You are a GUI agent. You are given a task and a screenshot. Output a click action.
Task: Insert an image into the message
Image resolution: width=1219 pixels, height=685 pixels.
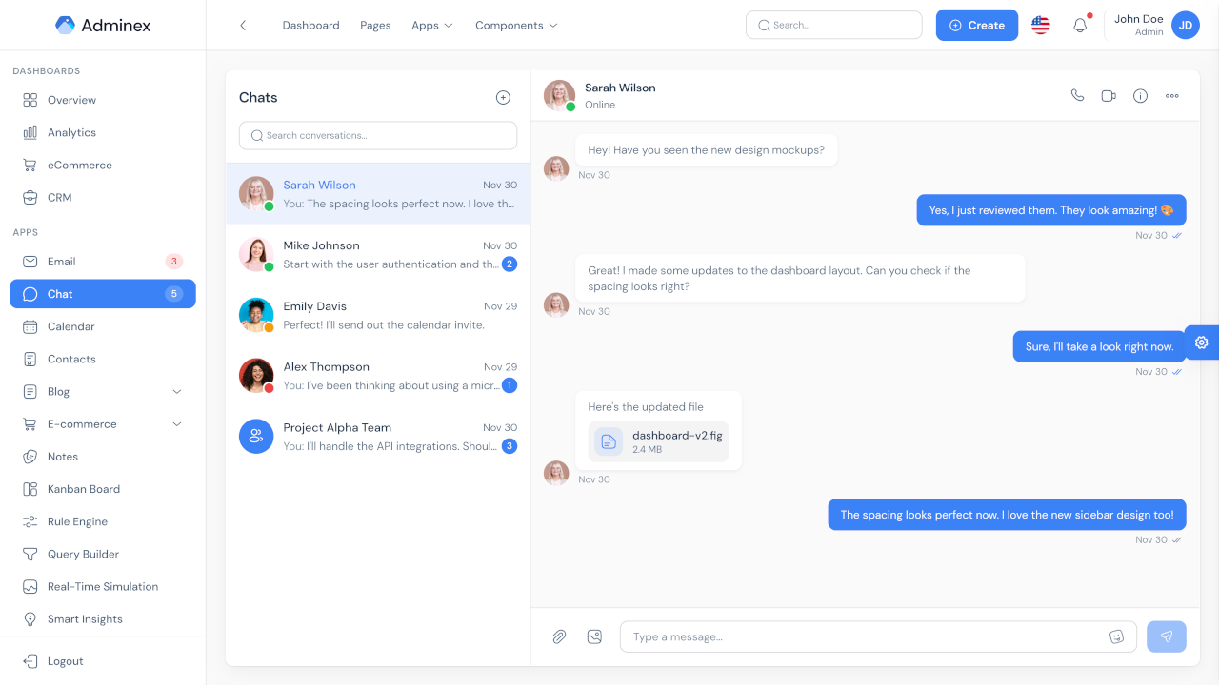(x=594, y=636)
